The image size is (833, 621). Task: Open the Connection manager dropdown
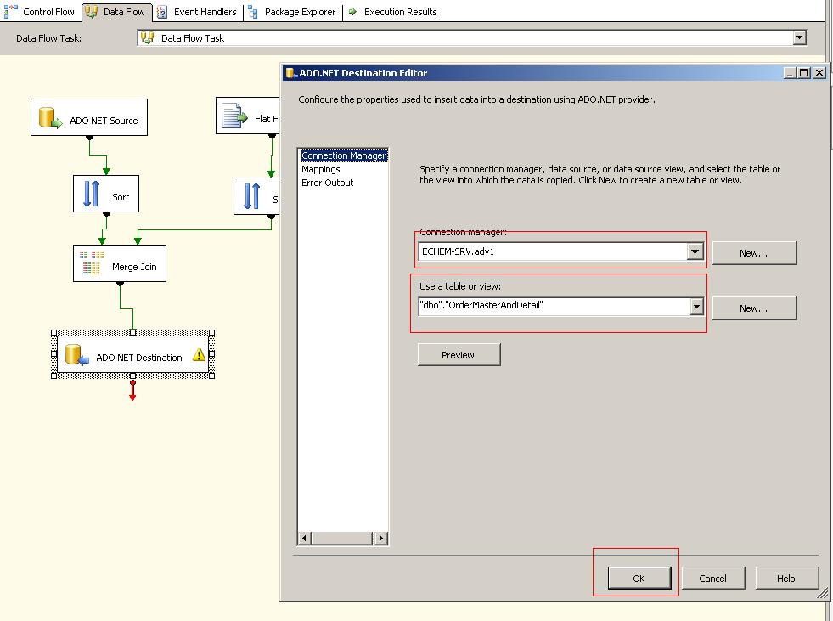point(695,251)
